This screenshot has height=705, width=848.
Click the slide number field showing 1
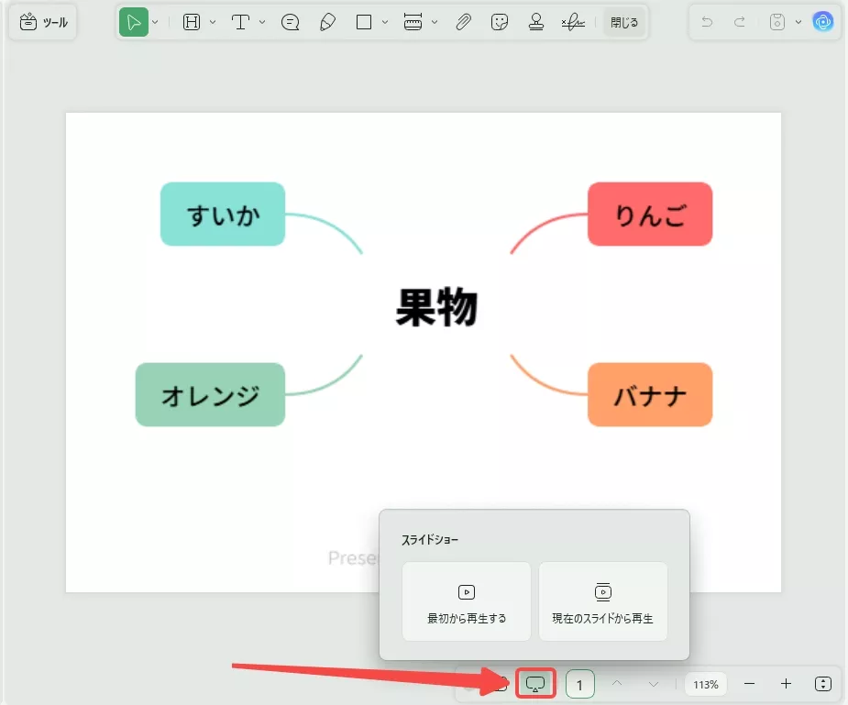tap(579, 683)
